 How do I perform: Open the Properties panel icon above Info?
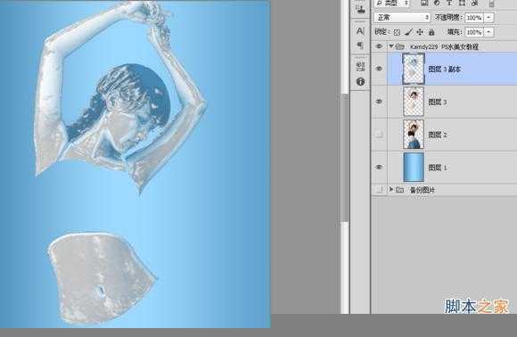(x=360, y=67)
